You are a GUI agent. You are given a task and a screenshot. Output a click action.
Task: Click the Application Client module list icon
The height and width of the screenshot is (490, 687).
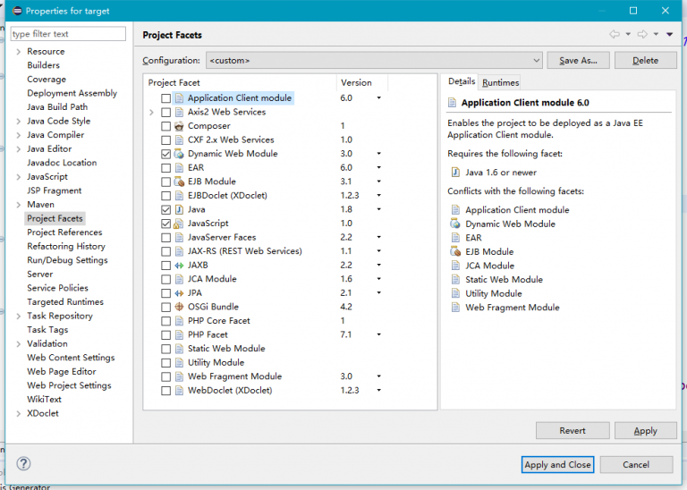pos(179,98)
